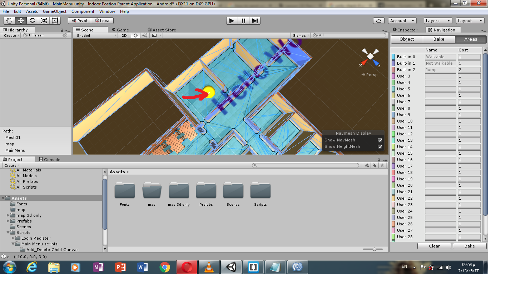
Task: Click the Bake button at panel bottom
Action: click(x=470, y=246)
